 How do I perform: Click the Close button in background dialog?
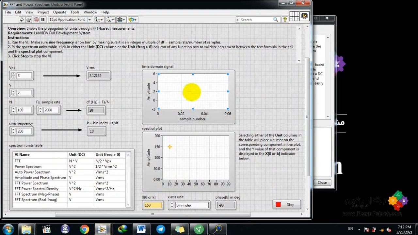click(322, 182)
